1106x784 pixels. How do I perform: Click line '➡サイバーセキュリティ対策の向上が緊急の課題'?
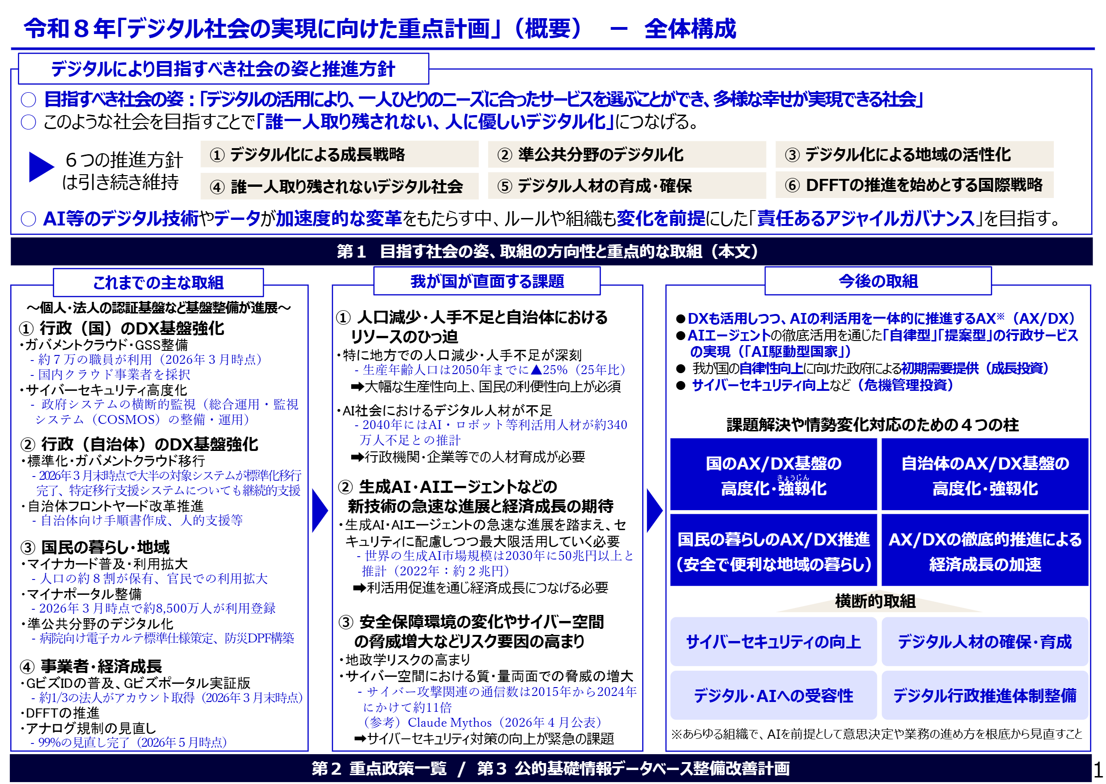click(484, 739)
